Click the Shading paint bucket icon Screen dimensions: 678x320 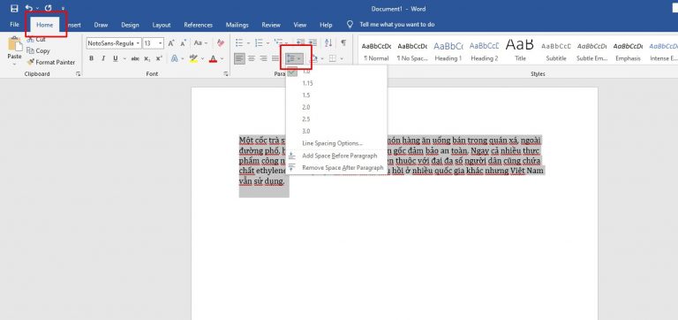pyautogui.click(x=314, y=58)
